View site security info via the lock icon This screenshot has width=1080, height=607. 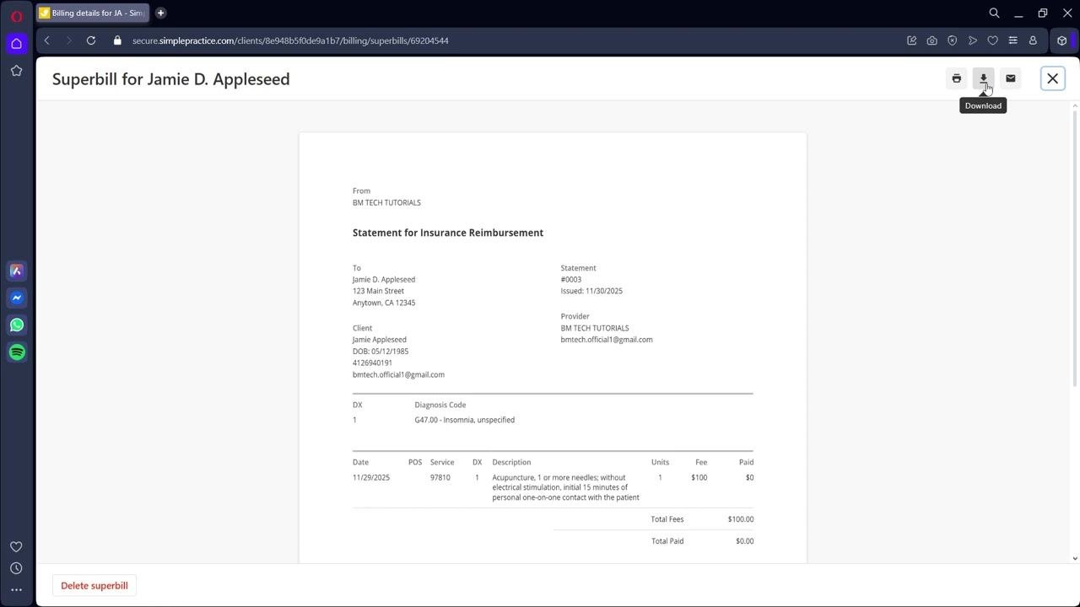117,40
